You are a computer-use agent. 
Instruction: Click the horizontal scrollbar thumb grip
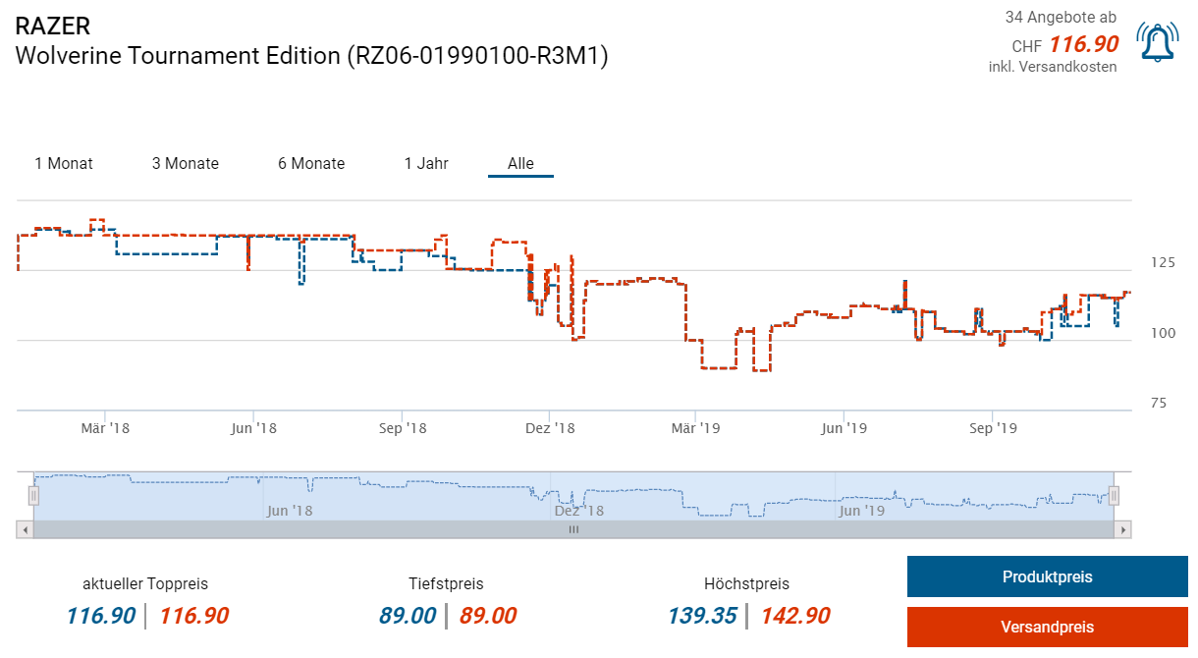[x=573, y=529]
